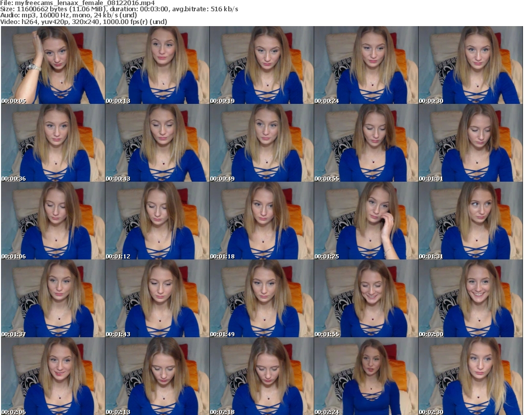Open the frame at 00:01:18
This screenshot has width=524, height=415.
tap(261, 221)
